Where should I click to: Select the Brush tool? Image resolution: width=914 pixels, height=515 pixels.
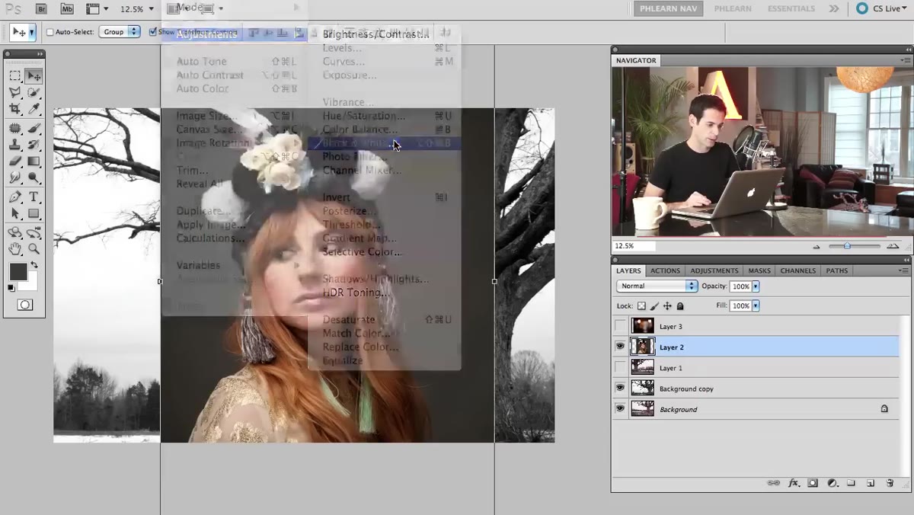pos(34,129)
